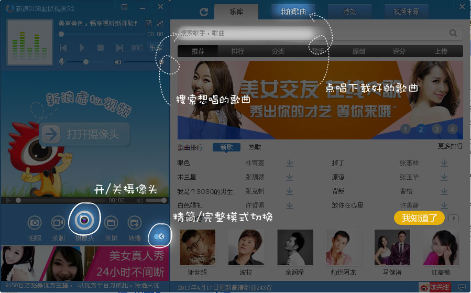Skip to next track in the player
Screen dimensions: 471x293
(x=119, y=48)
